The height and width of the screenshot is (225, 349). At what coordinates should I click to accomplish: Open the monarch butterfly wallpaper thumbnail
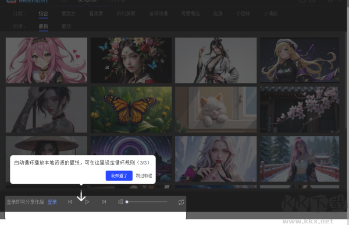pos(131,110)
